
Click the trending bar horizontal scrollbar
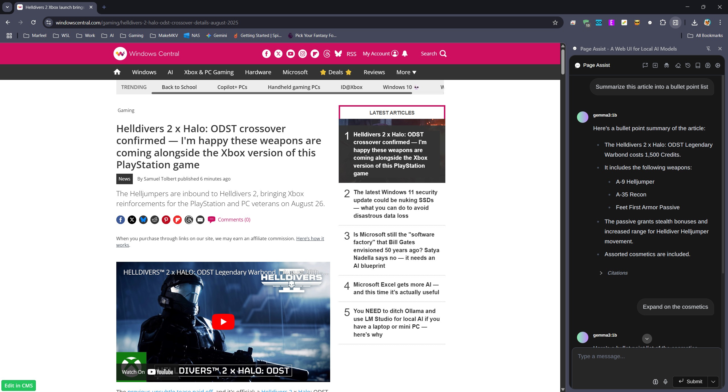click(282, 93)
